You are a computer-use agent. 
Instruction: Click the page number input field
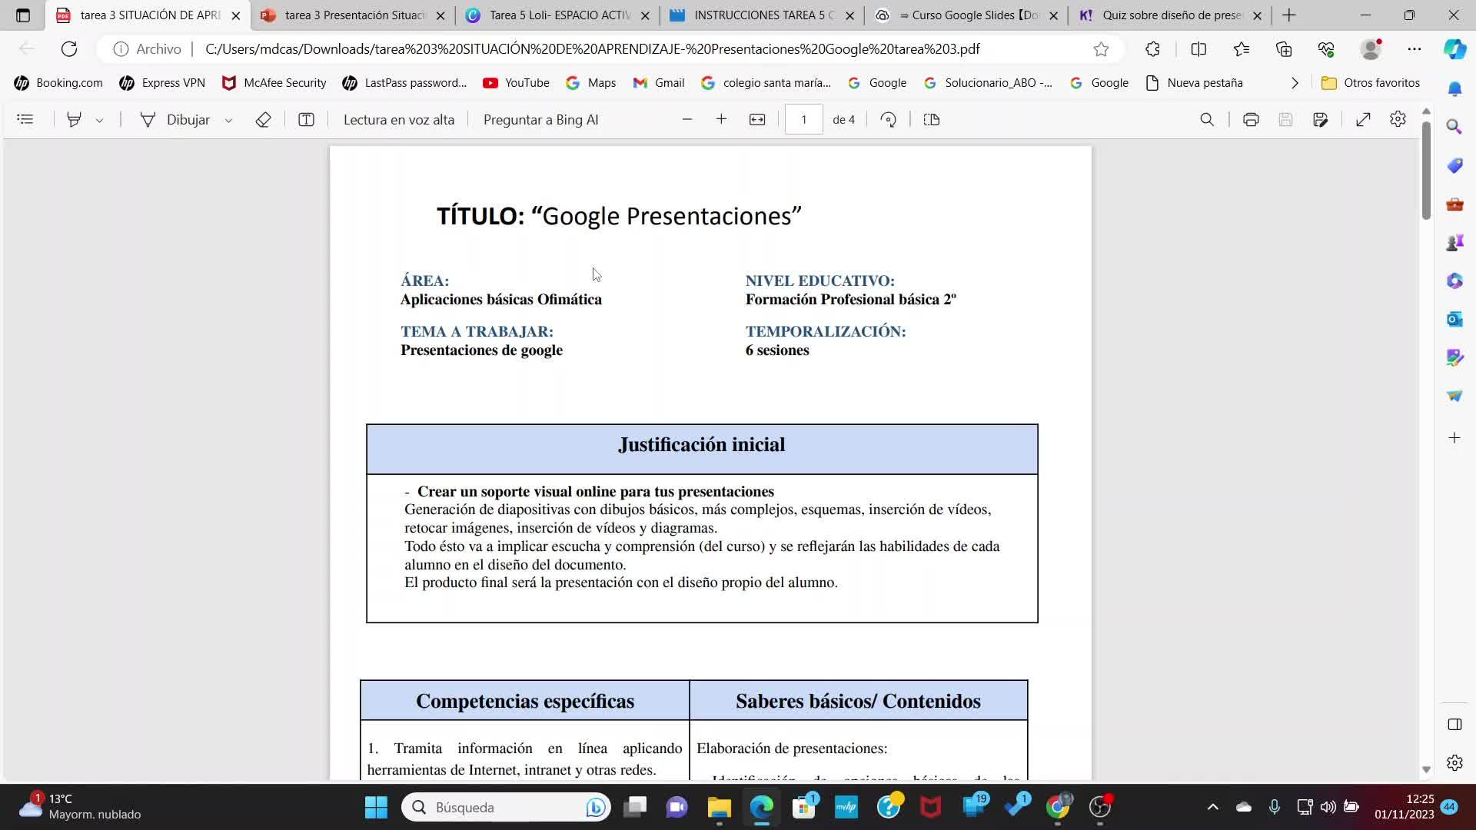click(803, 119)
